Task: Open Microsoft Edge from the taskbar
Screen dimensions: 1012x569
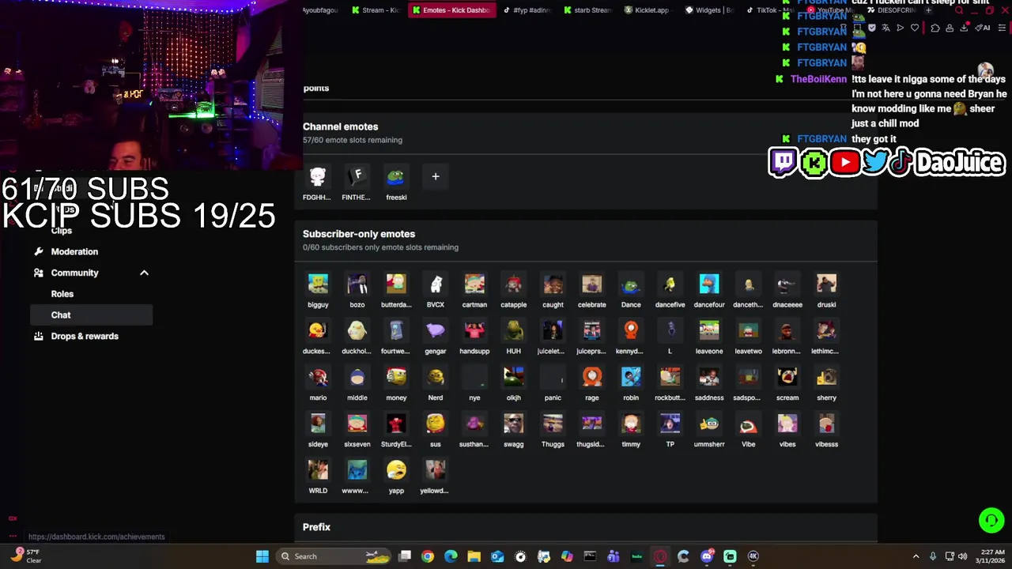Action: pos(451,556)
